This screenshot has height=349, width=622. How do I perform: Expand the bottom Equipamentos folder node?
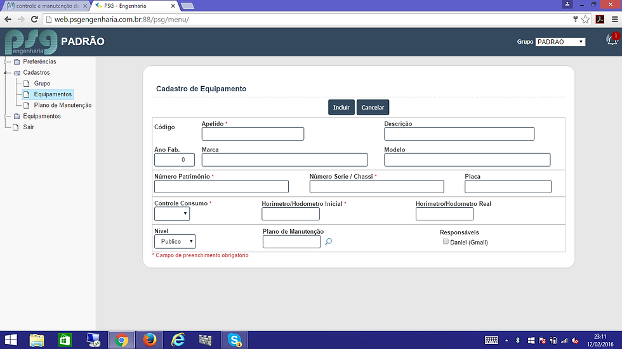click(x=6, y=117)
